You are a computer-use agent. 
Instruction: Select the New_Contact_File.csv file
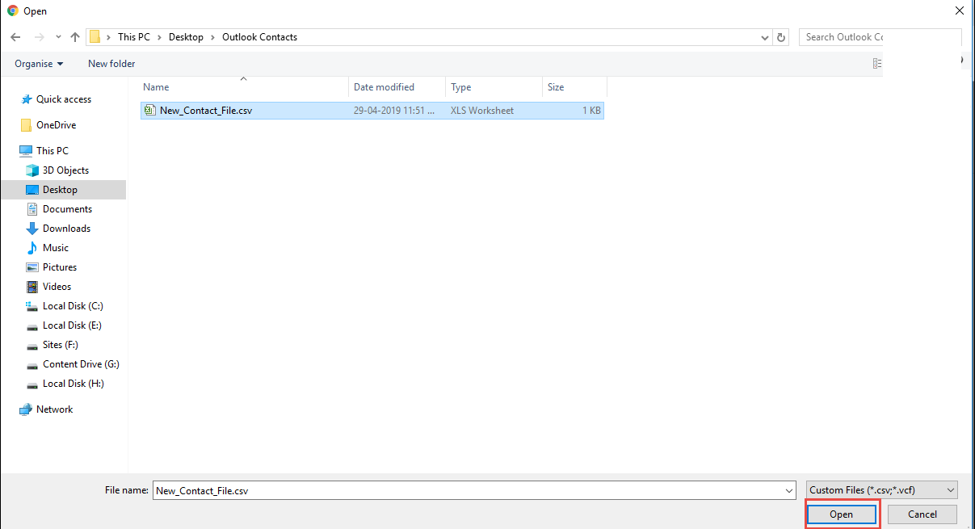click(372, 111)
